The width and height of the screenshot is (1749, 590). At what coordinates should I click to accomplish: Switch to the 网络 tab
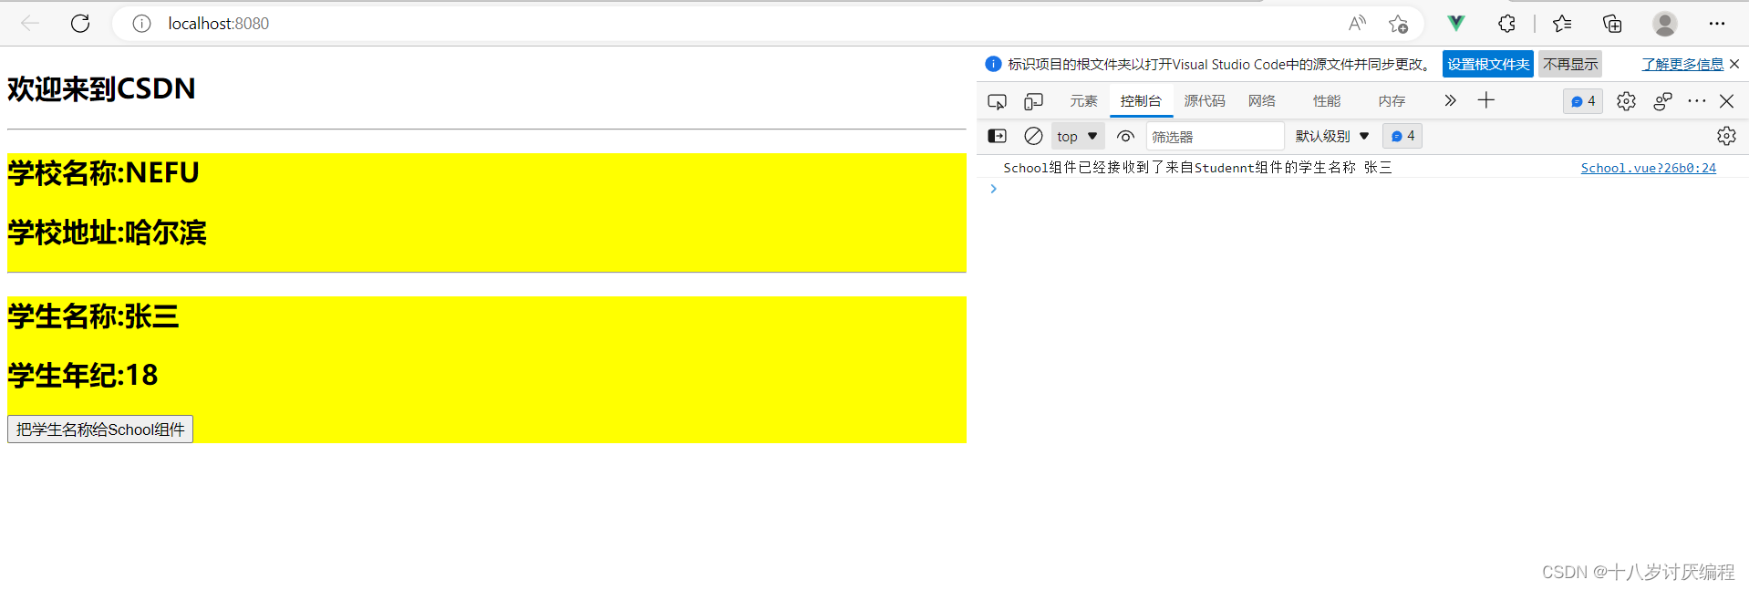[1262, 101]
